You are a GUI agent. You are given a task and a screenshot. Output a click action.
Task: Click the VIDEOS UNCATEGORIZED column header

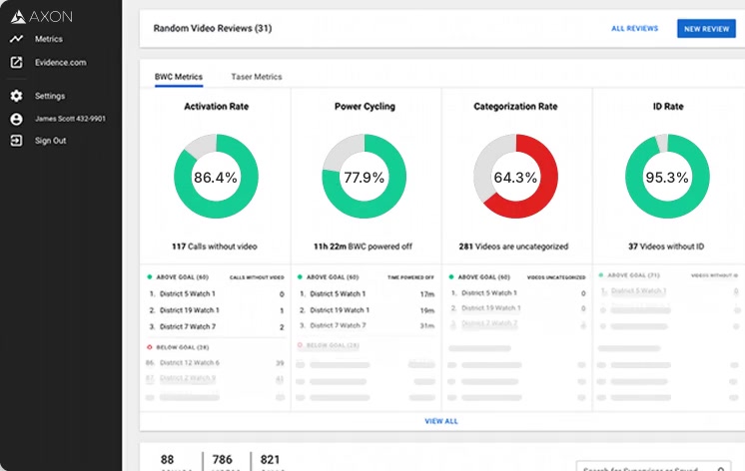click(x=556, y=277)
